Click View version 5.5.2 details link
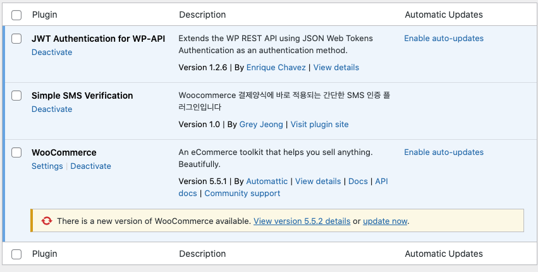538x272 pixels. (302, 221)
